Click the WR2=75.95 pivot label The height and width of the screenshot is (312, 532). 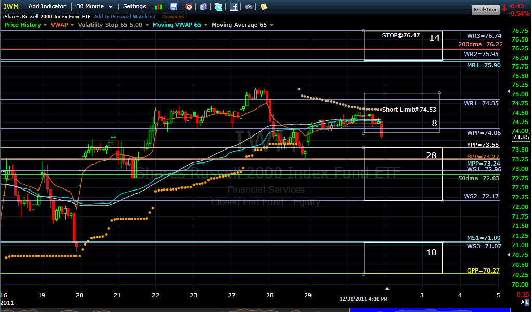[482, 54]
